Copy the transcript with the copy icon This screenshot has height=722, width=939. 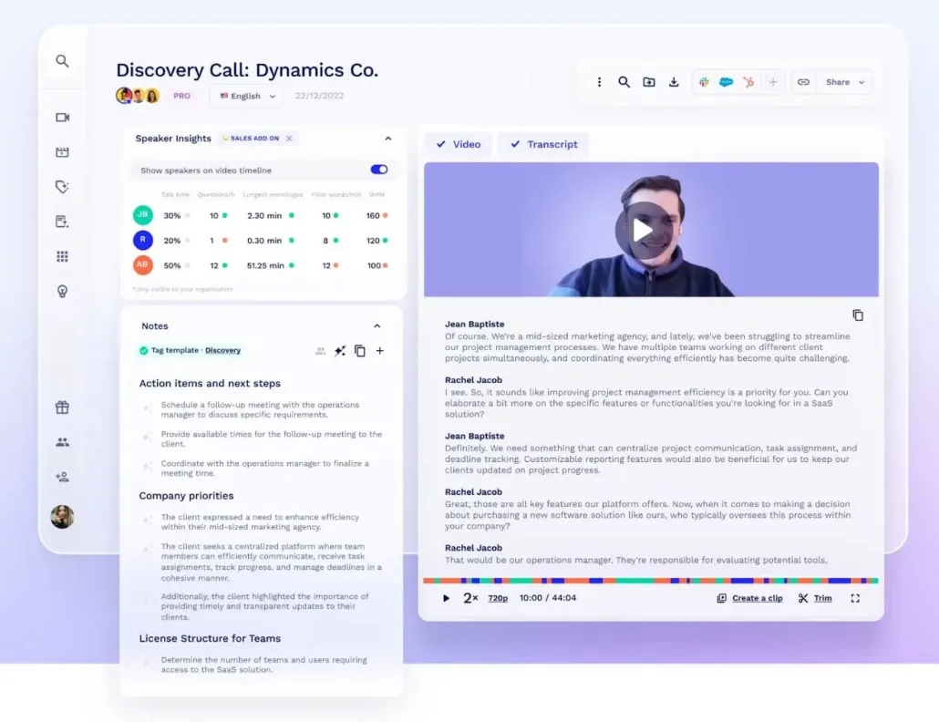pyautogui.click(x=858, y=315)
